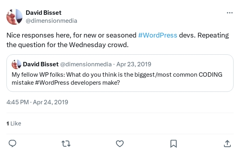Bookmark this tweet

click(173, 144)
